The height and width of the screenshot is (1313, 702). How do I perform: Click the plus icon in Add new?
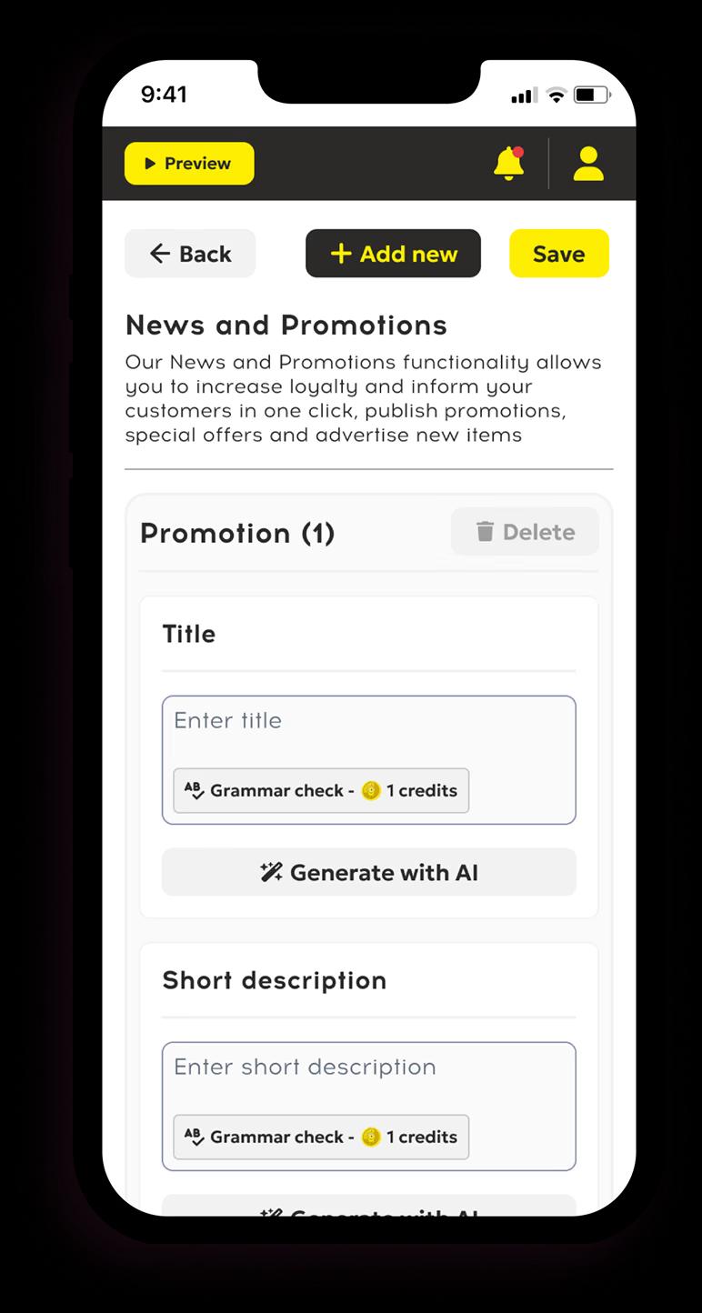(341, 254)
